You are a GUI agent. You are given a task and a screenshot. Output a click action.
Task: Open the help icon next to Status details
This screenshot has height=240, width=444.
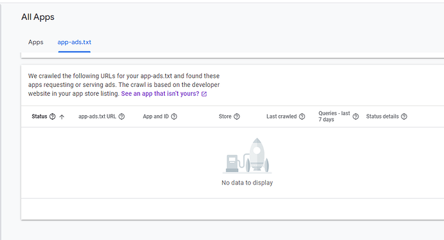coord(404,116)
